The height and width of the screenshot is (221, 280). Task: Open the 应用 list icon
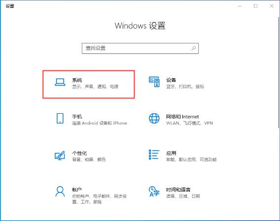pyautogui.click(x=154, y=155)
